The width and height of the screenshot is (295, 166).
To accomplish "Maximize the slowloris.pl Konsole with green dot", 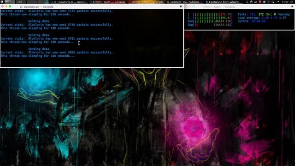I will [x=10, y=6].
